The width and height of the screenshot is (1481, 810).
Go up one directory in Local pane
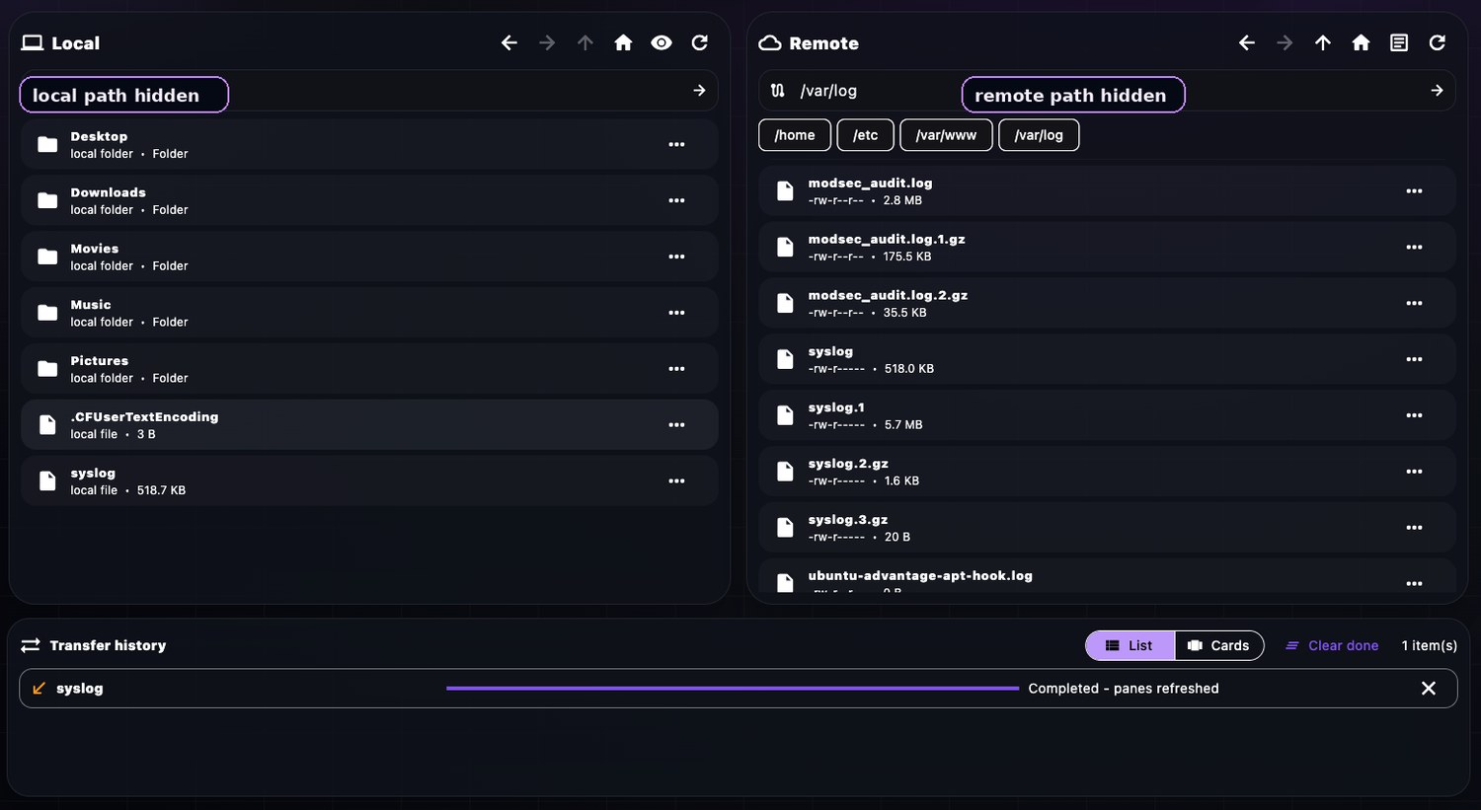pos(585,42)
